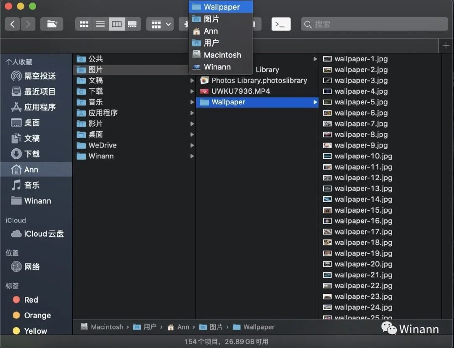The image size is (454, 348).
Task: Expand the 下载 folder arrow
Action: point(192,91)
